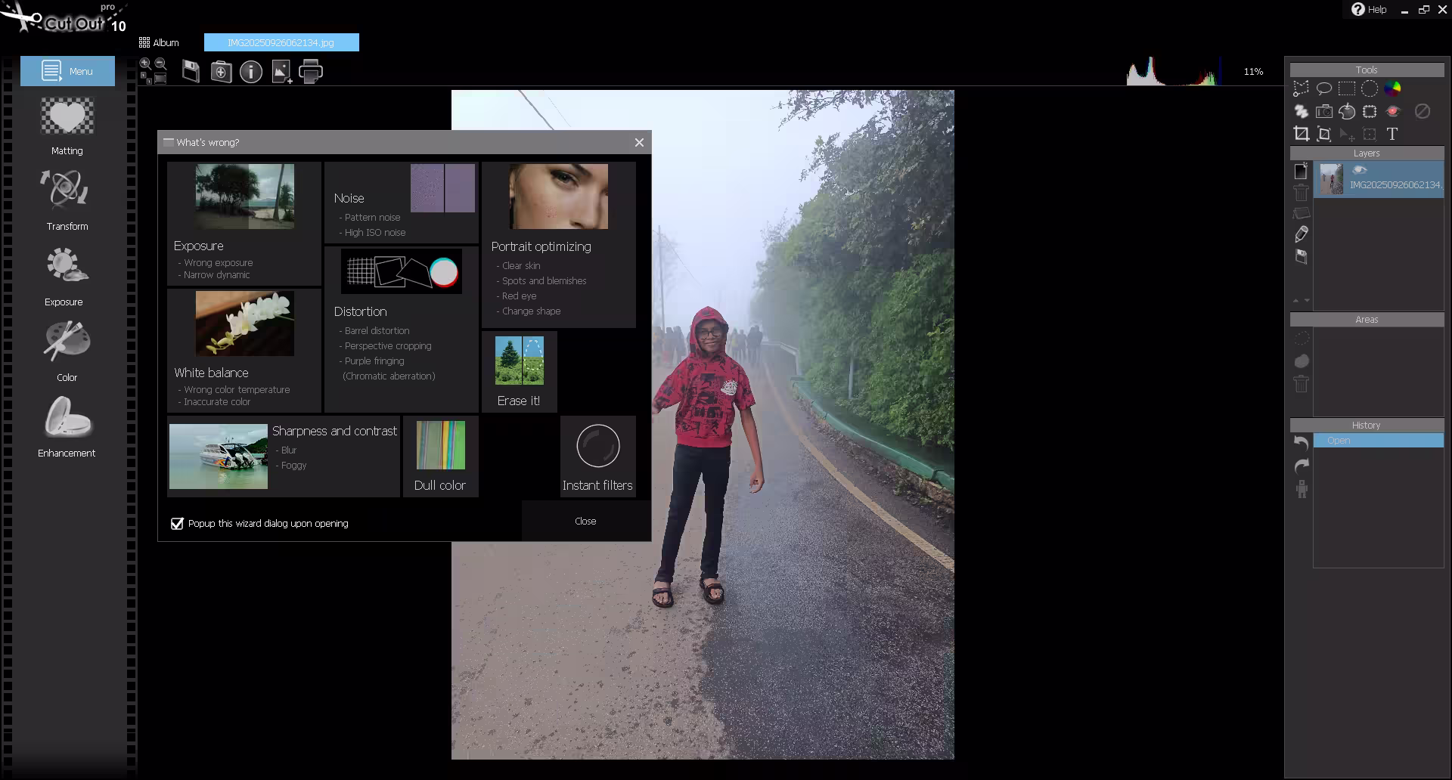The image size is (1452, 780).
Task: Select the Text tool
Action: tap(1392, 134)
